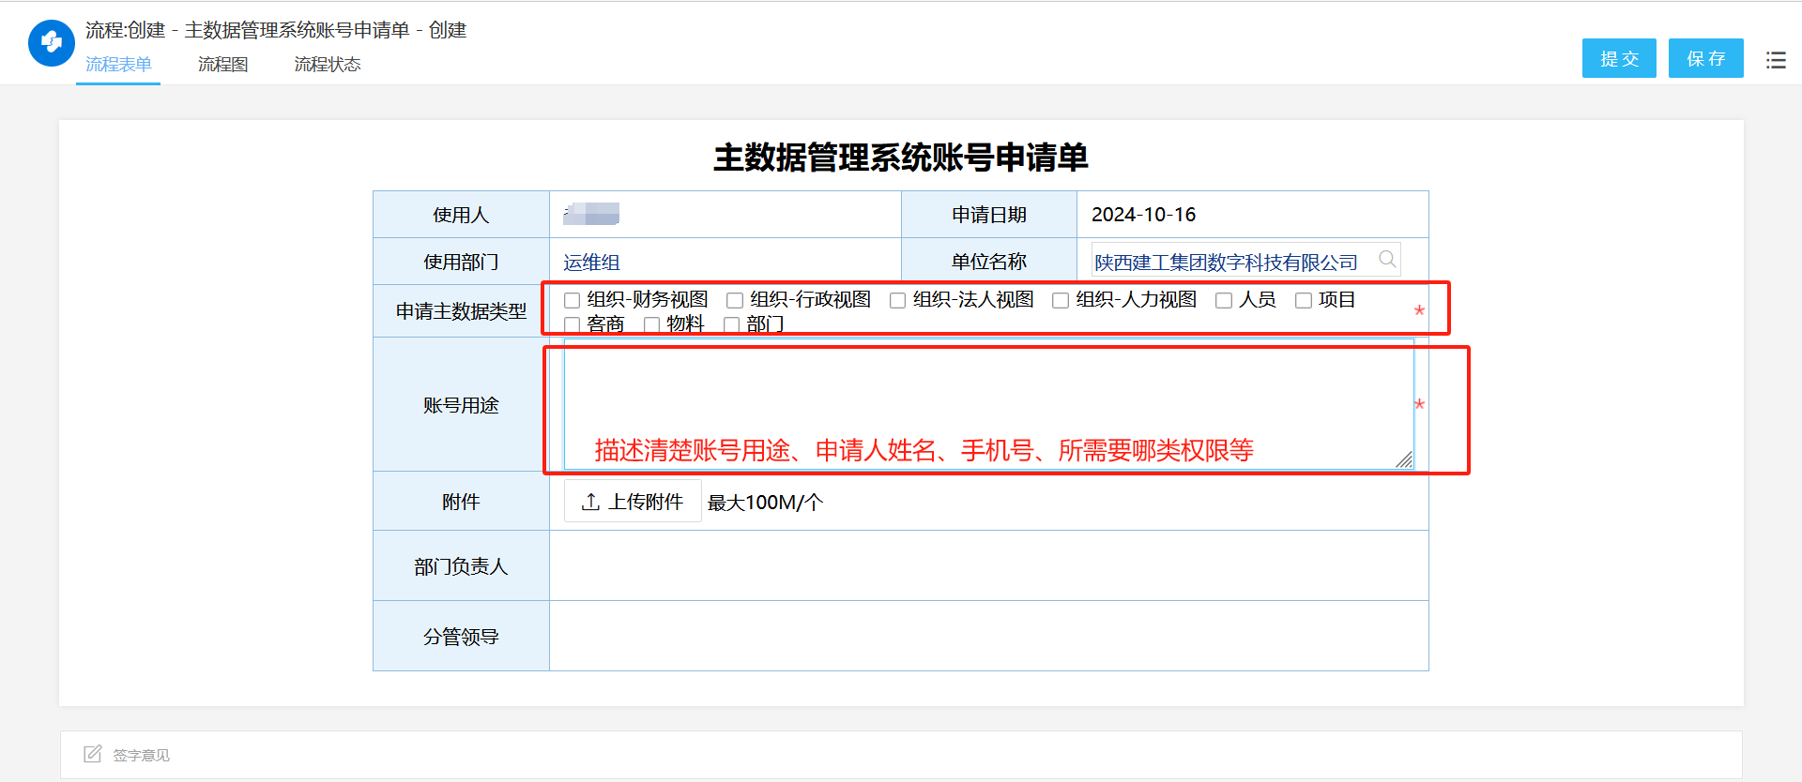Open the 流程状态 tab
The height and width of the screenshot is (782, 1802).
click(327, 65)
